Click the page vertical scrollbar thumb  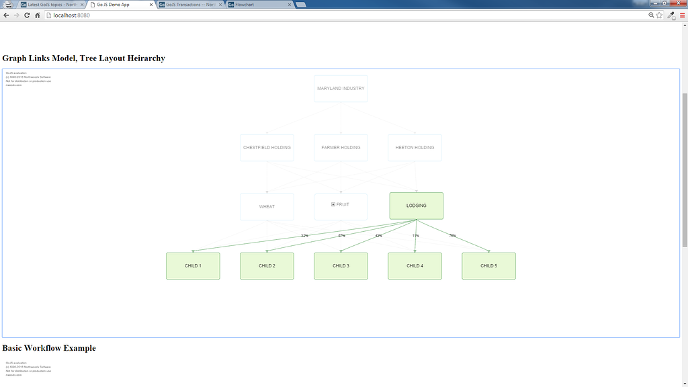click(x=685, y=168)
